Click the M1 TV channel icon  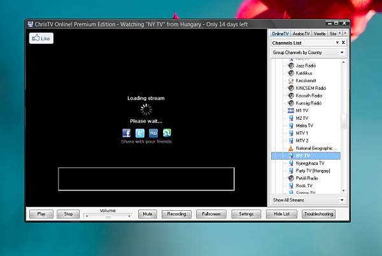pos(291,111)
